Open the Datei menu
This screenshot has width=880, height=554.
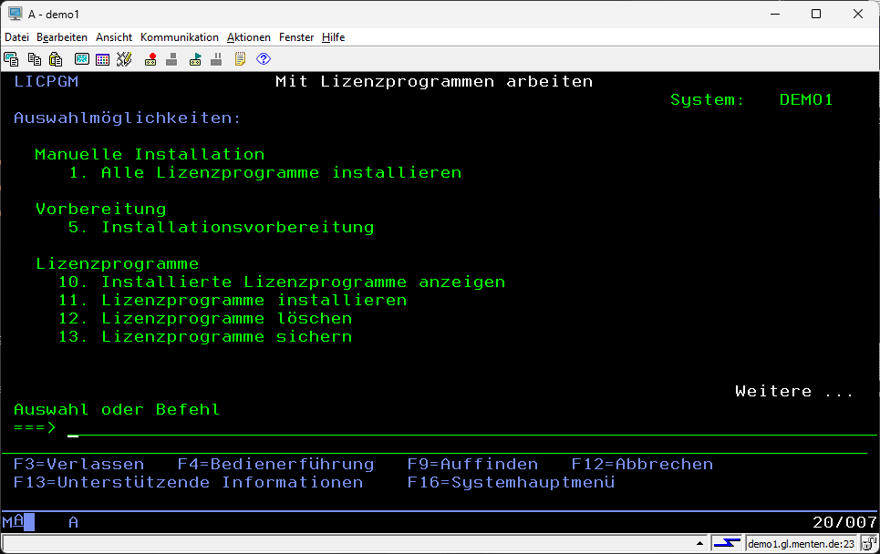17,37
